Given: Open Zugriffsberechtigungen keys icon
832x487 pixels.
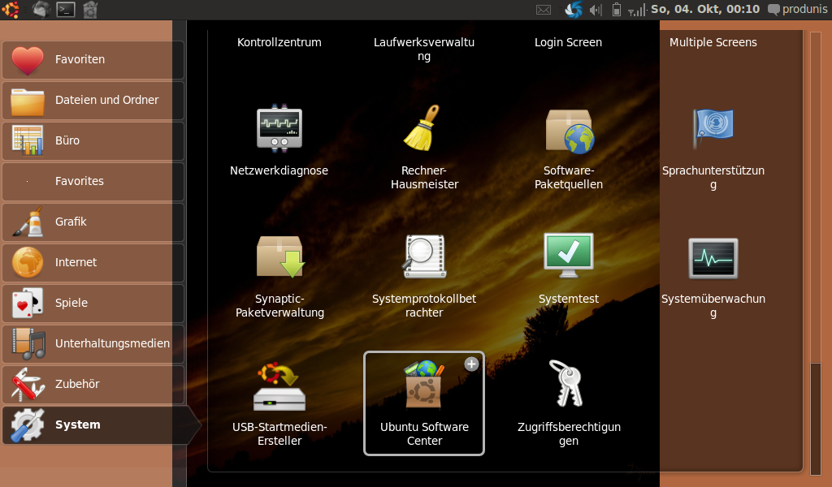Looking at the screenshot, I should (569, 385).
